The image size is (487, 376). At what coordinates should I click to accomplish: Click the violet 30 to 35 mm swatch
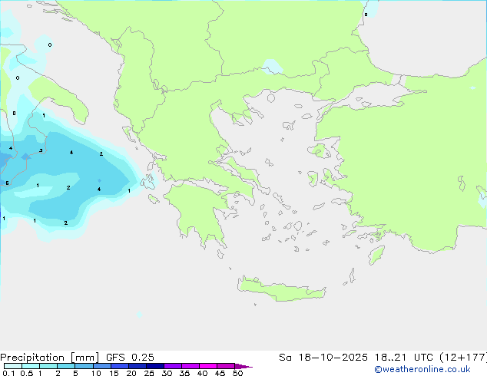point(173,366)
